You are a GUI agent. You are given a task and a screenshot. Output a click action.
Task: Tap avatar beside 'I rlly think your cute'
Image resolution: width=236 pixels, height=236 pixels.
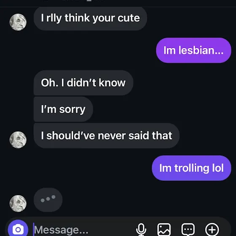pos(18,22)
